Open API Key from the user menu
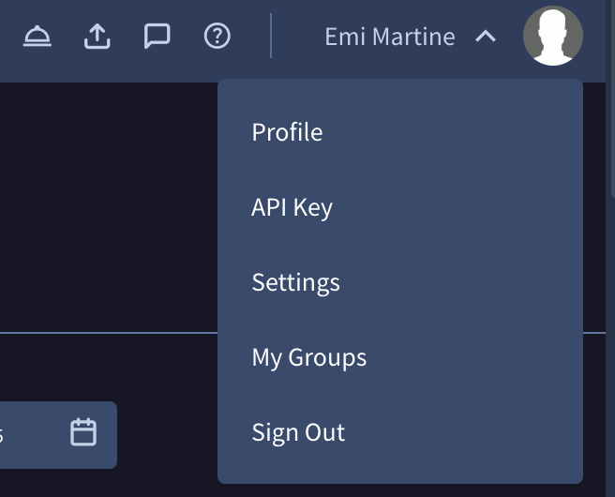Viewport: 615px width, 497px height. click(x=292, y=207)
